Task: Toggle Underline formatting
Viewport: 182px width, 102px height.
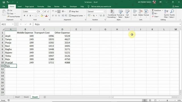Action: (x=30, y=16)
